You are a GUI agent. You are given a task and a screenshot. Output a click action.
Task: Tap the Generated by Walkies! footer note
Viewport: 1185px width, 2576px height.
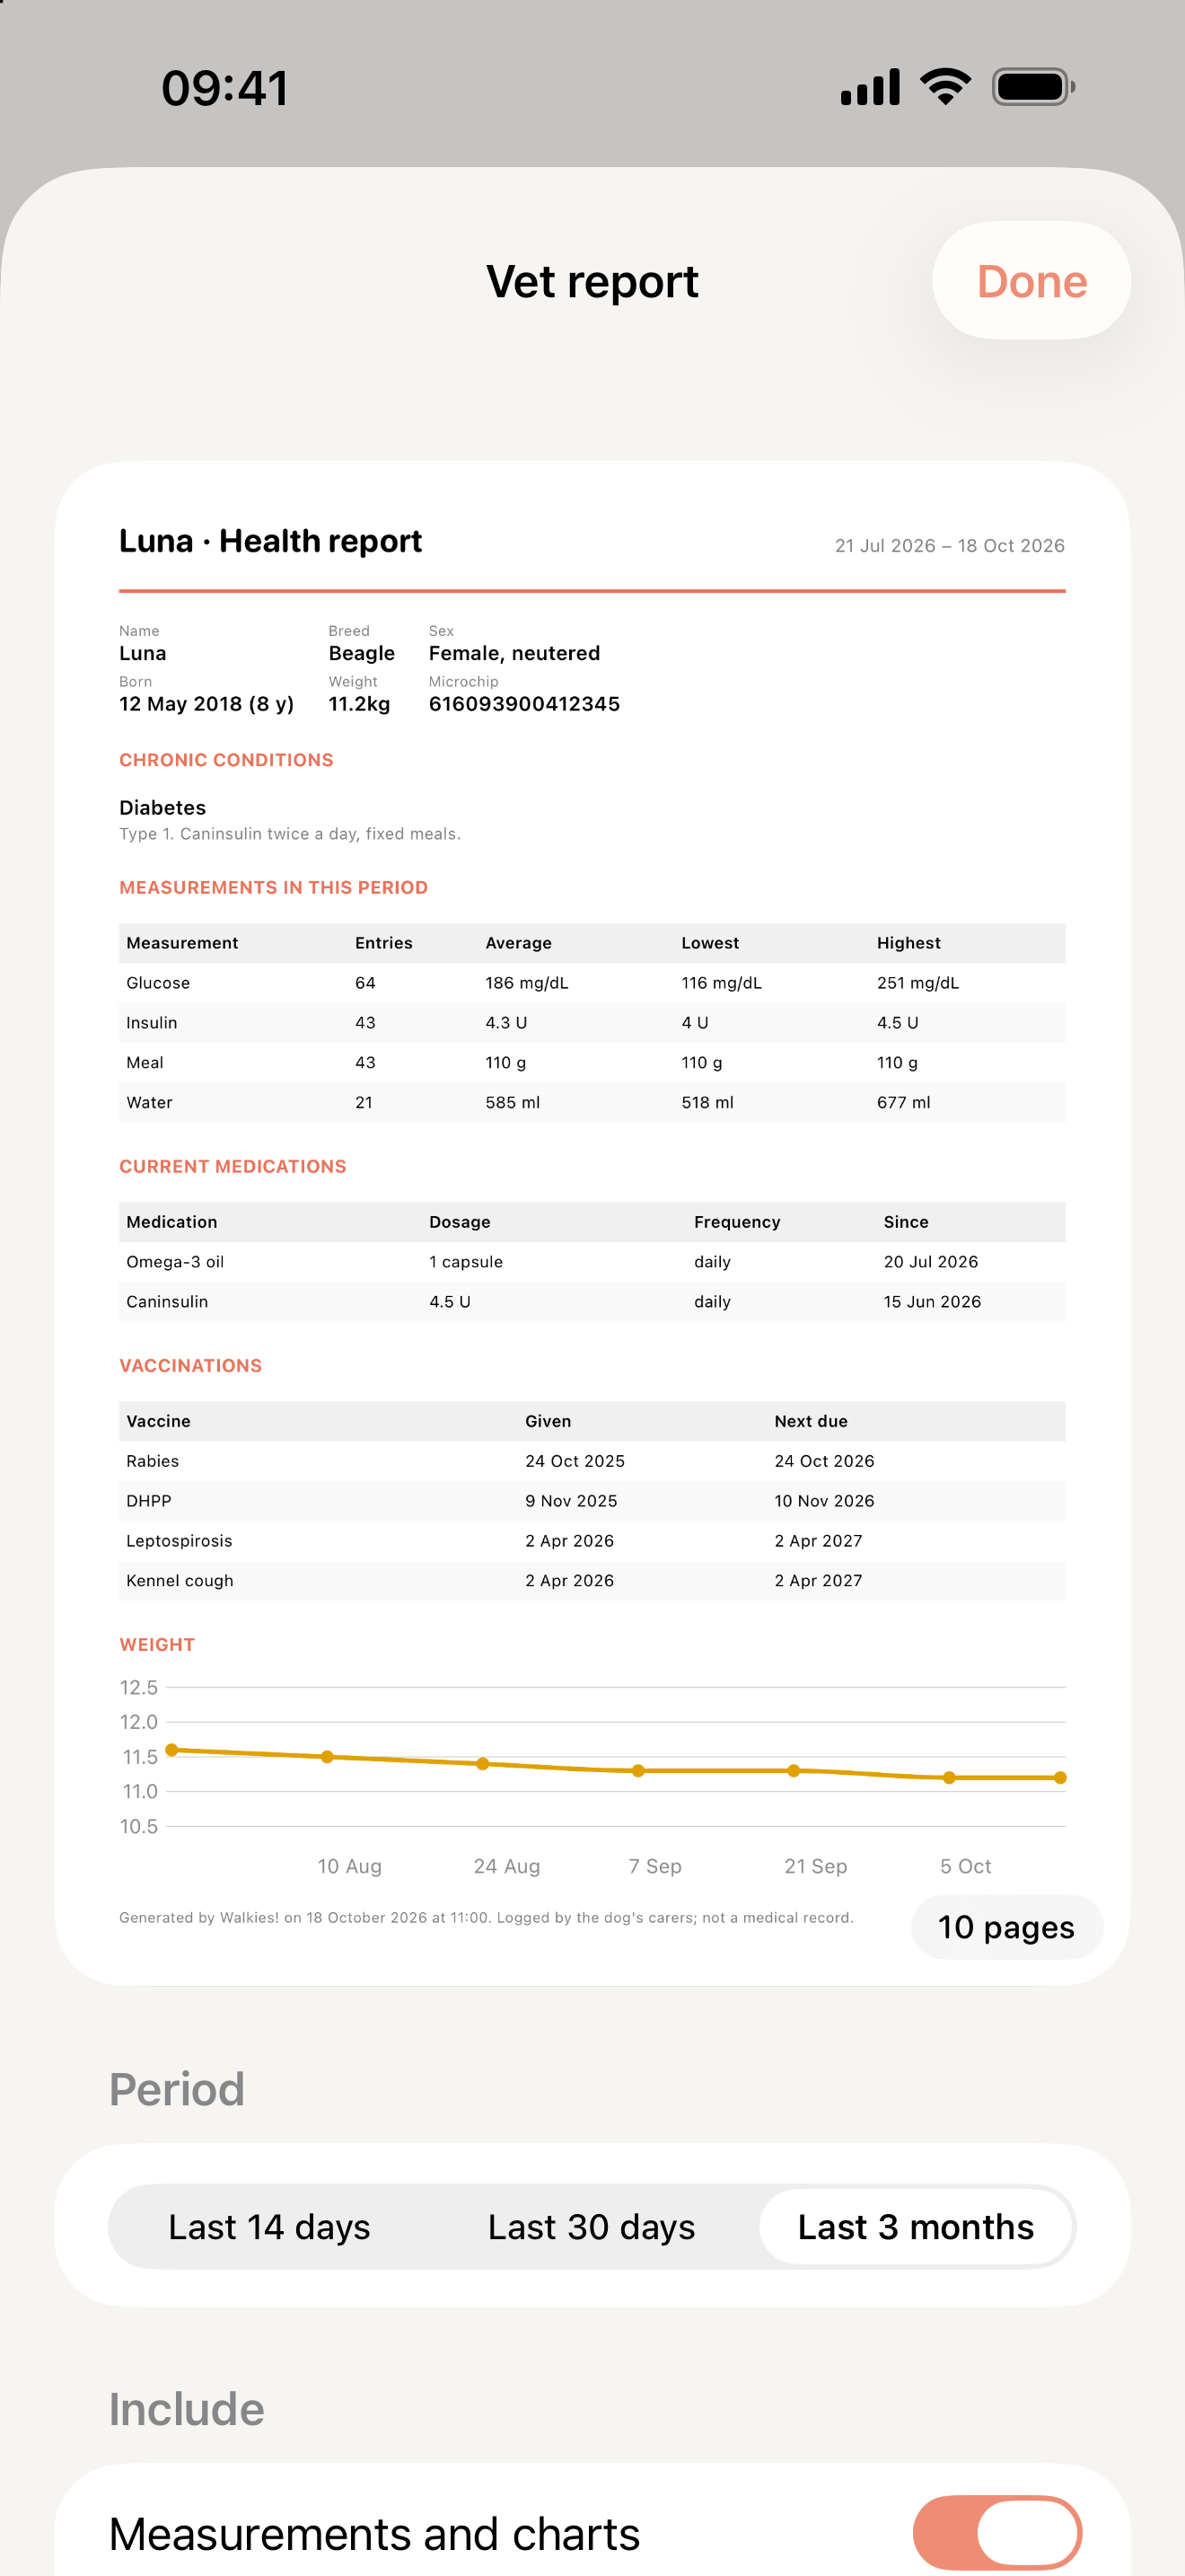coord(487,1918)
